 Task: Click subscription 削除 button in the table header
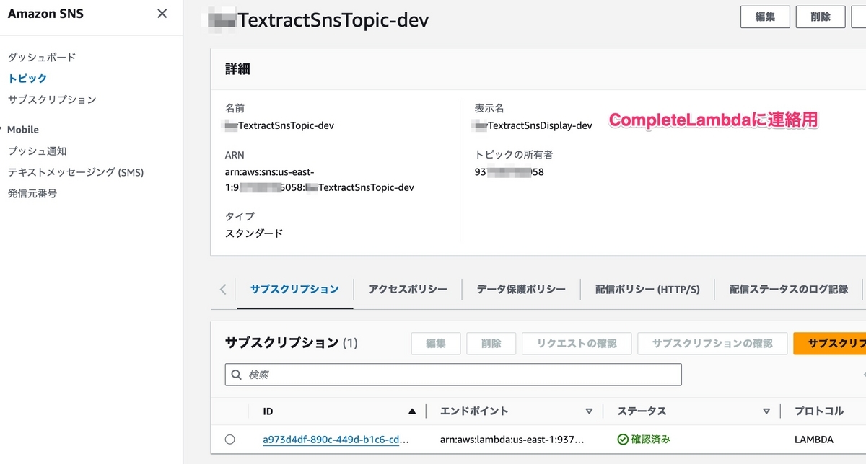point(491,344)
